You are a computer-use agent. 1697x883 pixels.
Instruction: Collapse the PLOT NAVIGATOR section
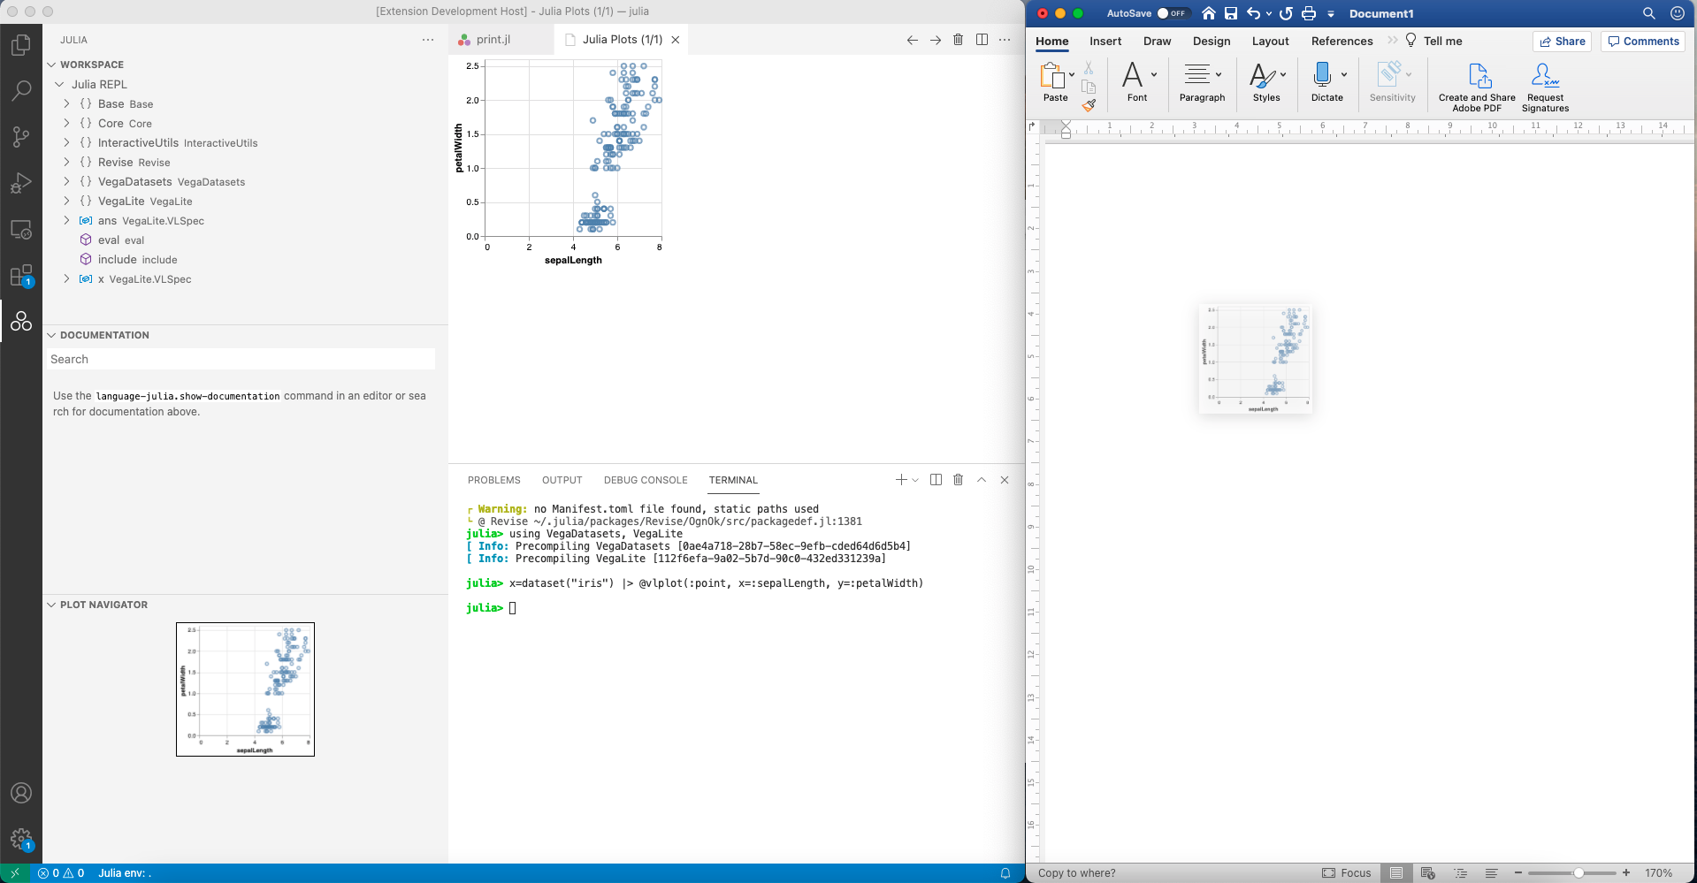coord(51,605)
